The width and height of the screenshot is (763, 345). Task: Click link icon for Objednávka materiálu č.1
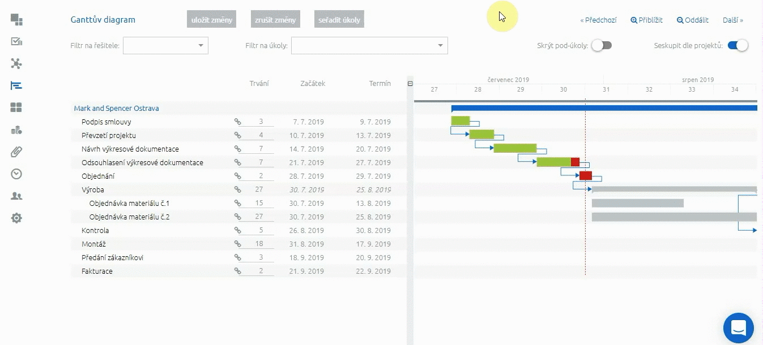(x=238, y=203)
